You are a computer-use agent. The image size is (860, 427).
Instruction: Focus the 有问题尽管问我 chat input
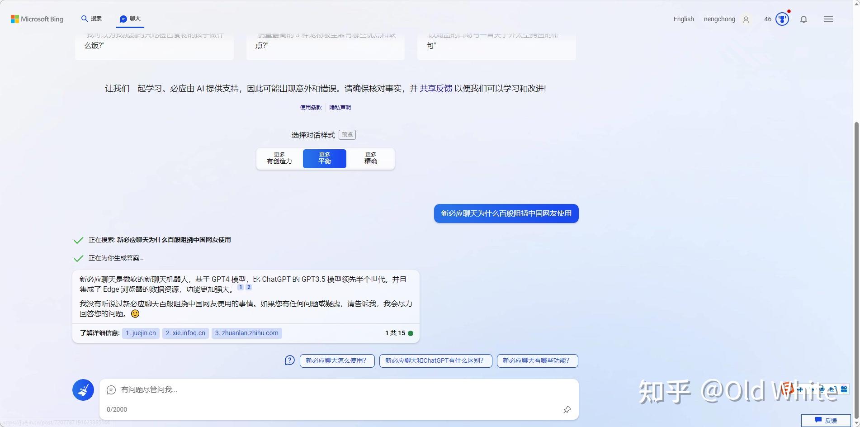pyautogui.click(x=339, y=390)
